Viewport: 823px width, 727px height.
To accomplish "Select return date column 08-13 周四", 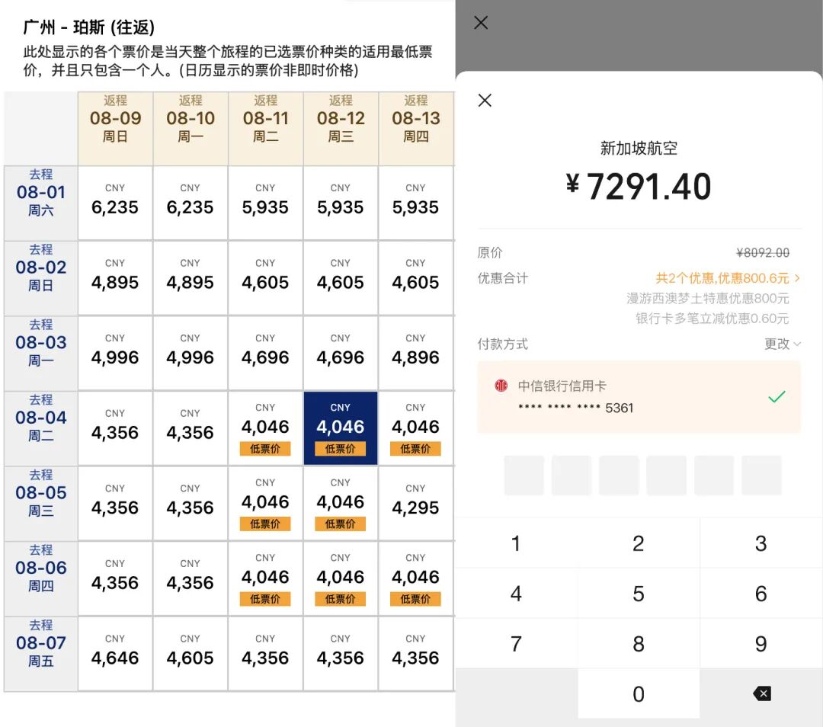I will (416, 129).
